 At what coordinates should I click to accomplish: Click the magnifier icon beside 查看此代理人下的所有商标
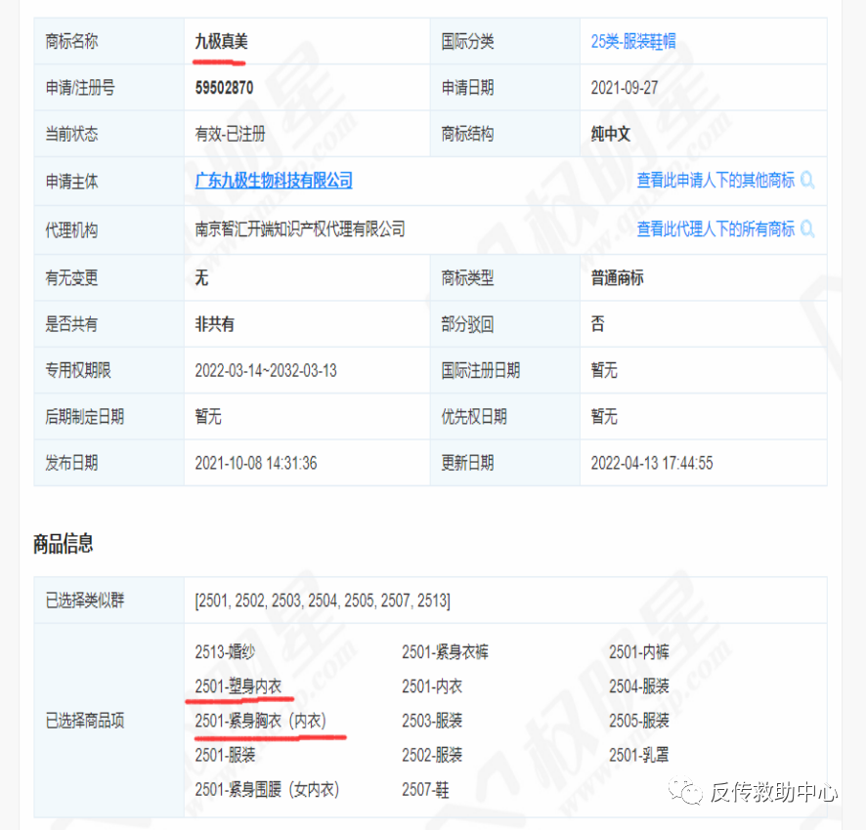[x=806, y=229]
